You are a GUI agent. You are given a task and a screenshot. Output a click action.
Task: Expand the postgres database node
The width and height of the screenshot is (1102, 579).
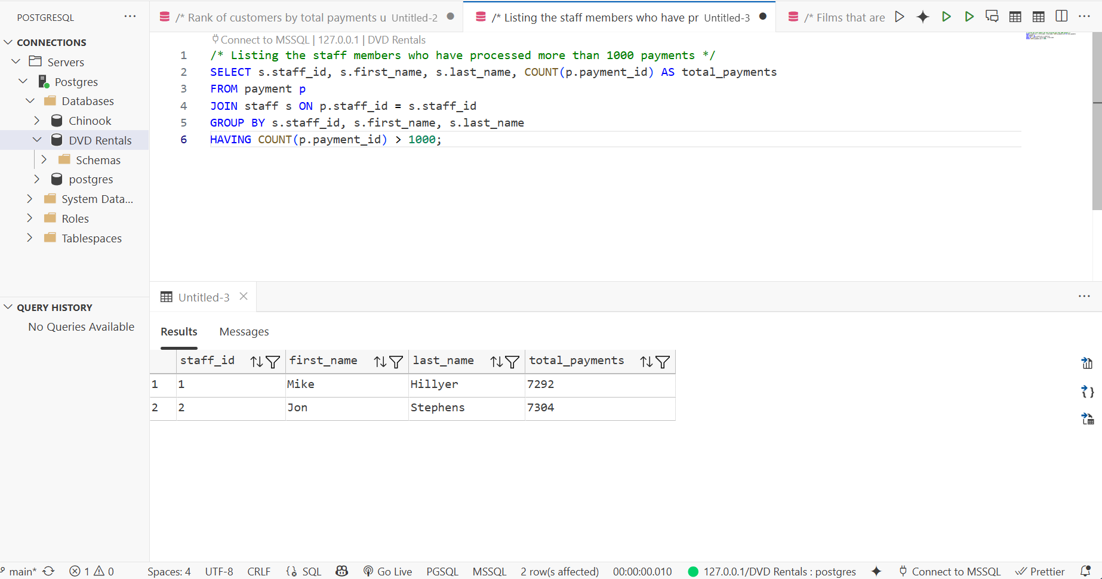(x=37, y=179)
